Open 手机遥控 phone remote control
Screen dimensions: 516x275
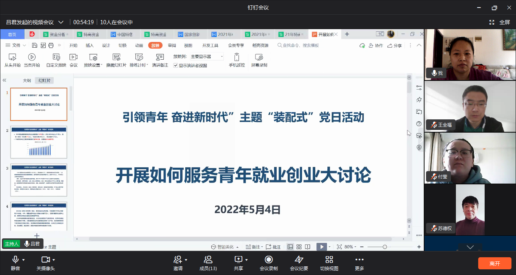(x=237, y=57)
